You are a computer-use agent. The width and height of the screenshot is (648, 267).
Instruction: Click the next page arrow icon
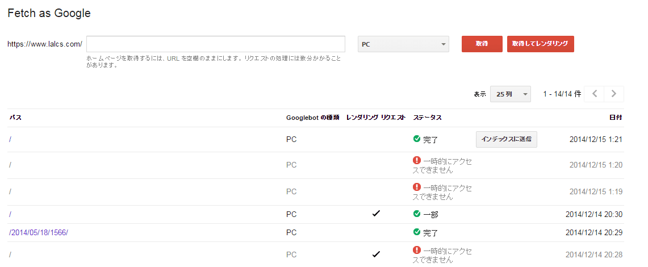[614, 94]
